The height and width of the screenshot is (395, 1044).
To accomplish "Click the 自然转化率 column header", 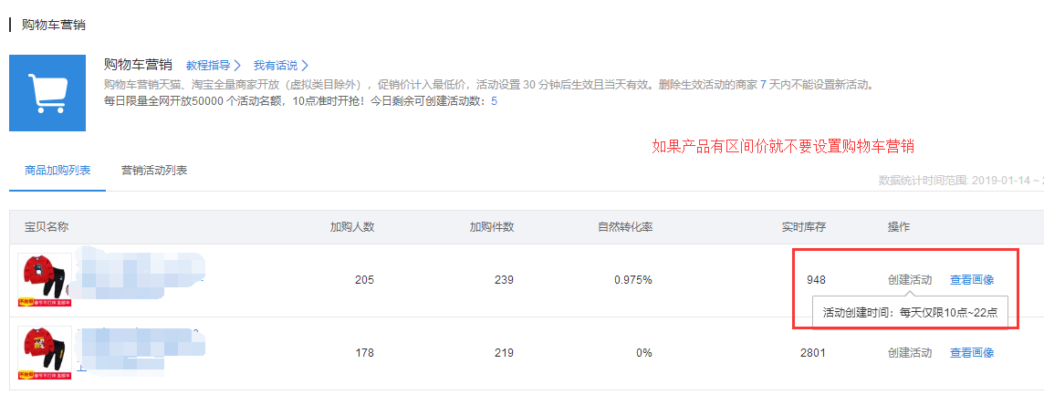I will [625, 227].
